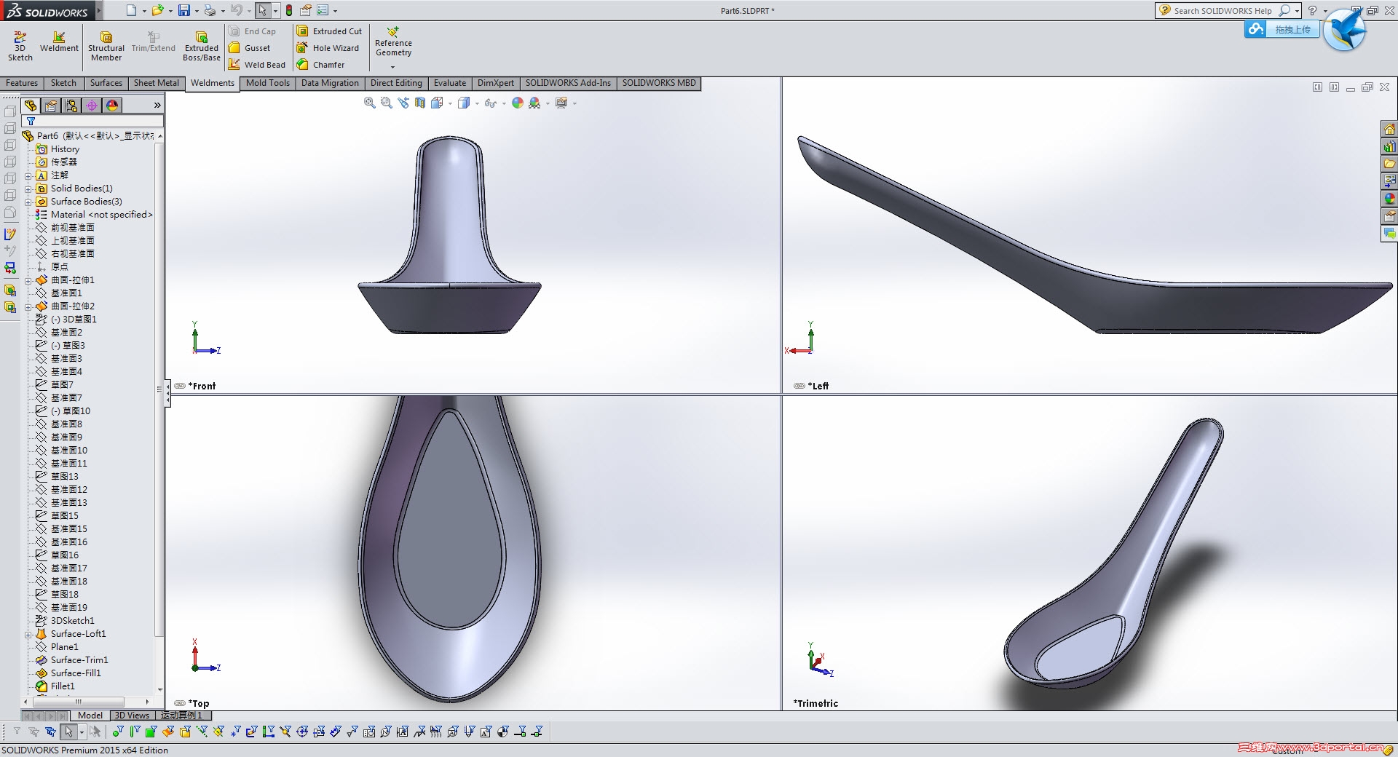1398x757 pixels.
Task: Click the Weldment tool
Action: [x=59, y=41]
